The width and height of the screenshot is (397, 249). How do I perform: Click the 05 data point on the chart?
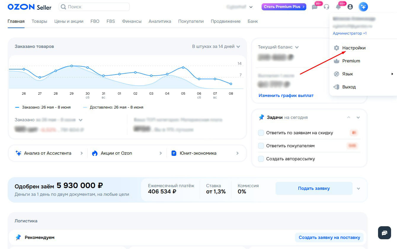183,67
